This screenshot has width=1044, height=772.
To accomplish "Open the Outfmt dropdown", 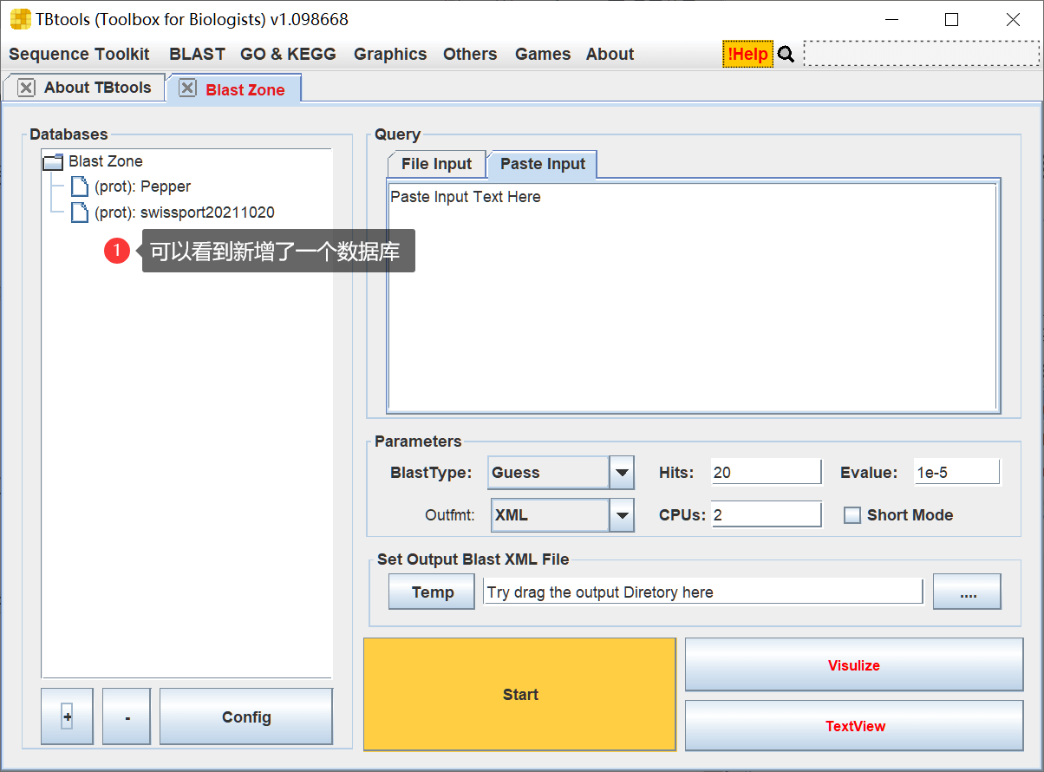I will click(x=622, y=515).
